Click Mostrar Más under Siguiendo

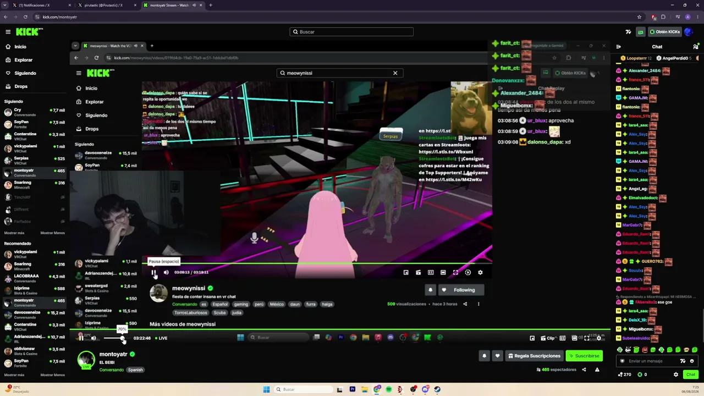click(x=15, y=233)
